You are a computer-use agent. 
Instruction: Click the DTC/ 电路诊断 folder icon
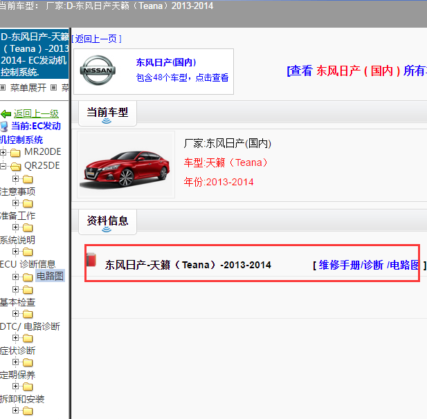pos(28,314)
